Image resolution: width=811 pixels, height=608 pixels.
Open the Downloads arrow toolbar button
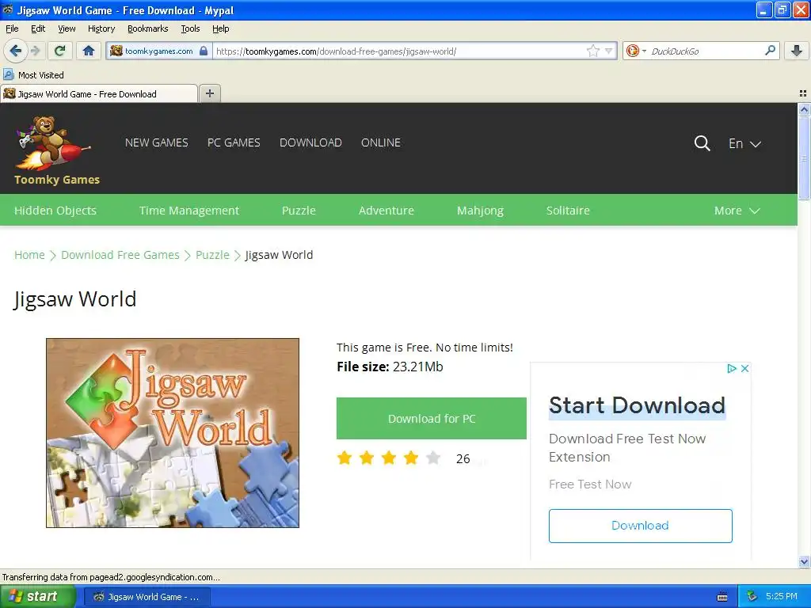[797, 51]
